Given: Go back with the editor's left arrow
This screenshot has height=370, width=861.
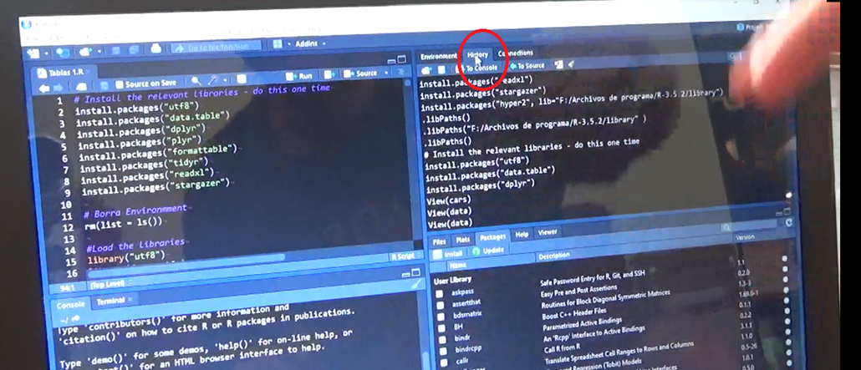Looking at the screenshot, I should point(44,88).
